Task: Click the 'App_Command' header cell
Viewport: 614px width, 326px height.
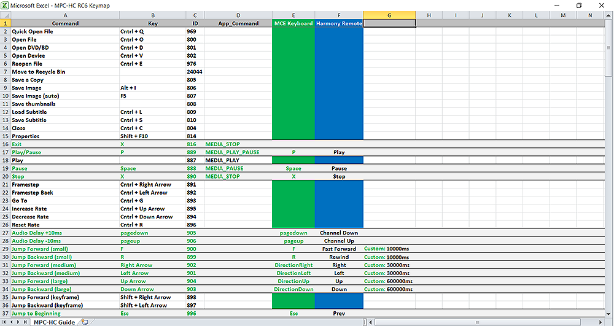Action: pos(238,23)
